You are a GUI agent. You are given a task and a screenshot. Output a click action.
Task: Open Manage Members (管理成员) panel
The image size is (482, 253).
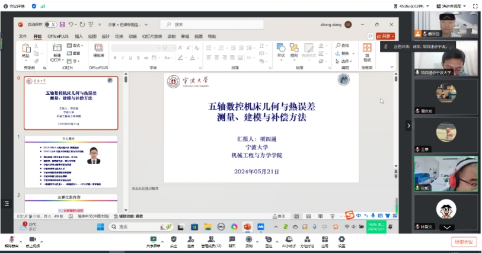tap(210, 240)
